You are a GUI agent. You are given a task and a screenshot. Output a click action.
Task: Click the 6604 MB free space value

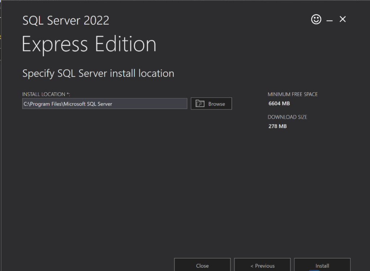279,103
